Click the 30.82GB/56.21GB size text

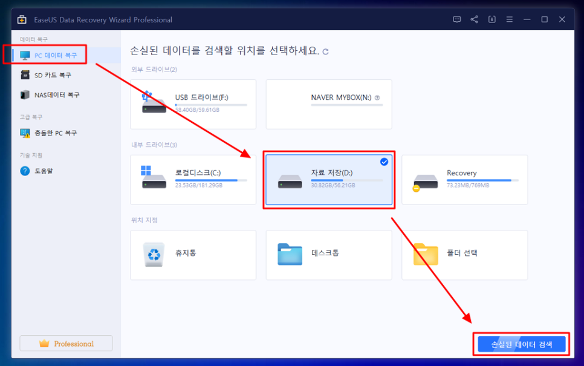point(333,185)
